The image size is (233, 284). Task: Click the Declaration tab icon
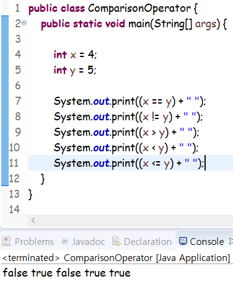116,241
